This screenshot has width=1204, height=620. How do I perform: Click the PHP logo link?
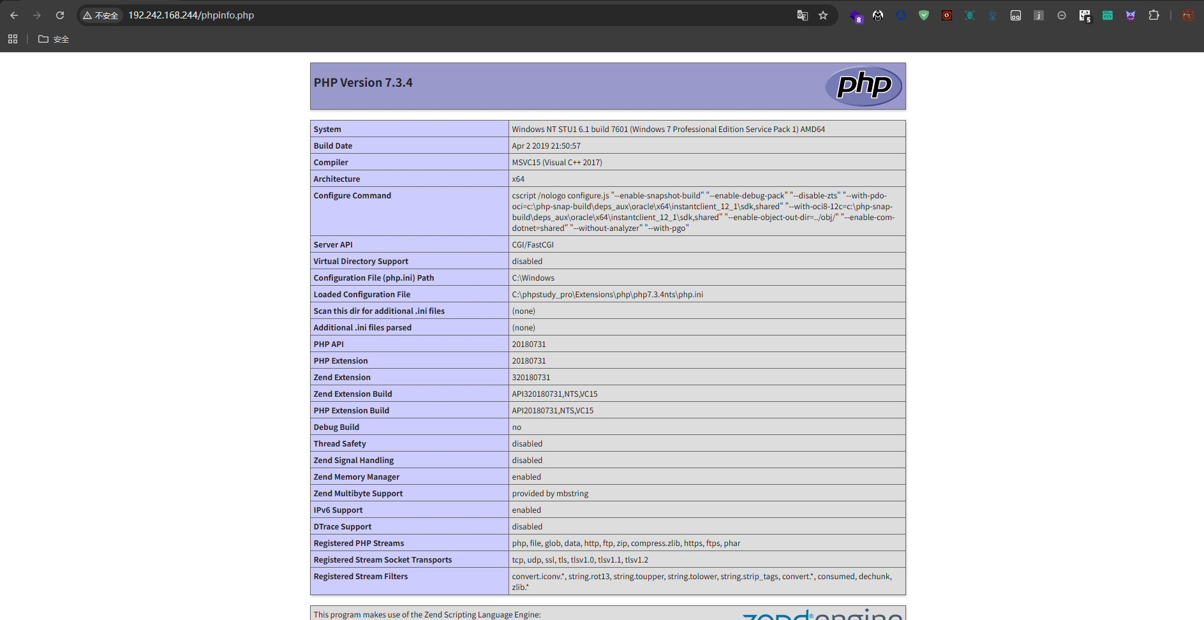coord(863,86)
